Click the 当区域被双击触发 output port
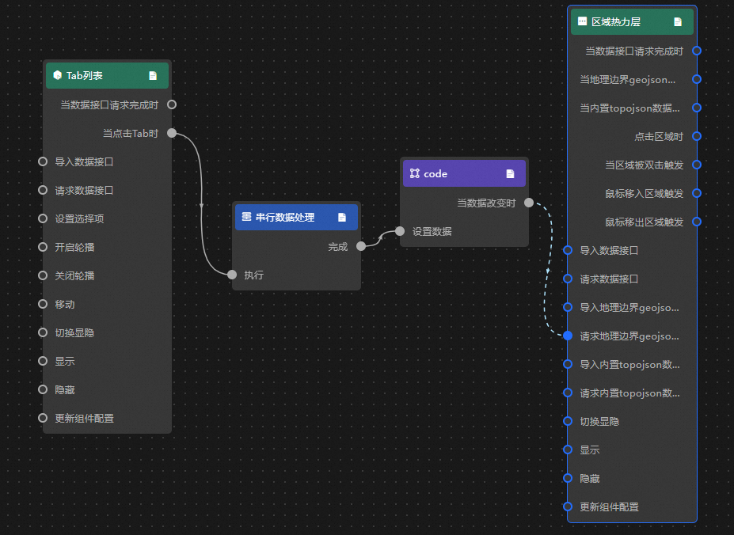 pos(697,165)
